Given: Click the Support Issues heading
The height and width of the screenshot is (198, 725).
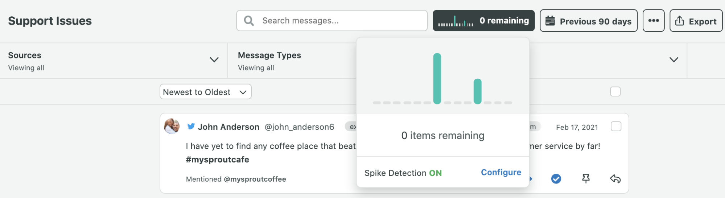Looking at the screenshot, I should click(x=50, y=21).
